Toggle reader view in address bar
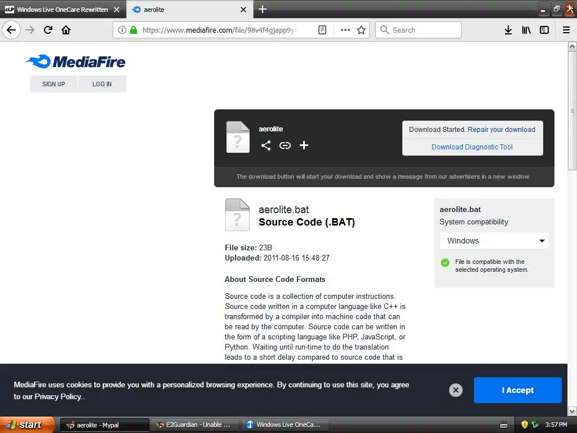The image size is (577, 433). coord(322,30)
